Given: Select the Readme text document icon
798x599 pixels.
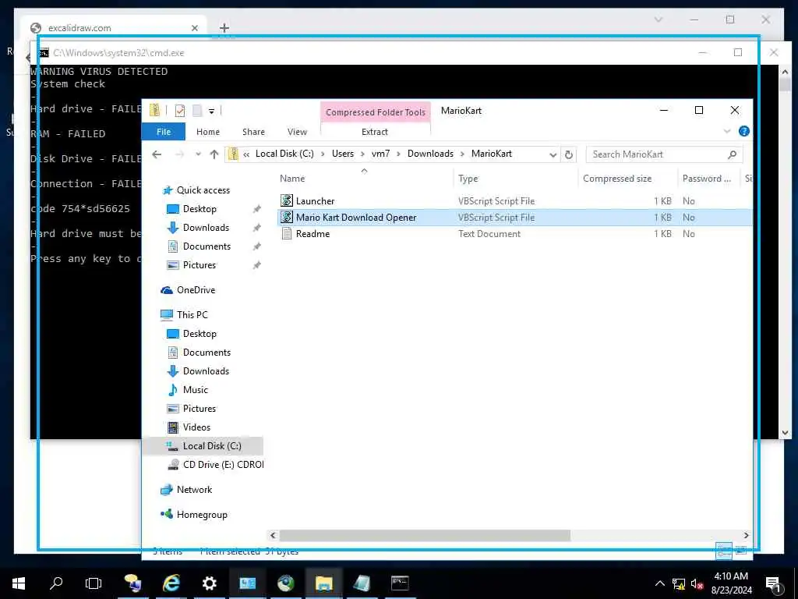Looking at the screenshot, I should [x=287, y=234].
